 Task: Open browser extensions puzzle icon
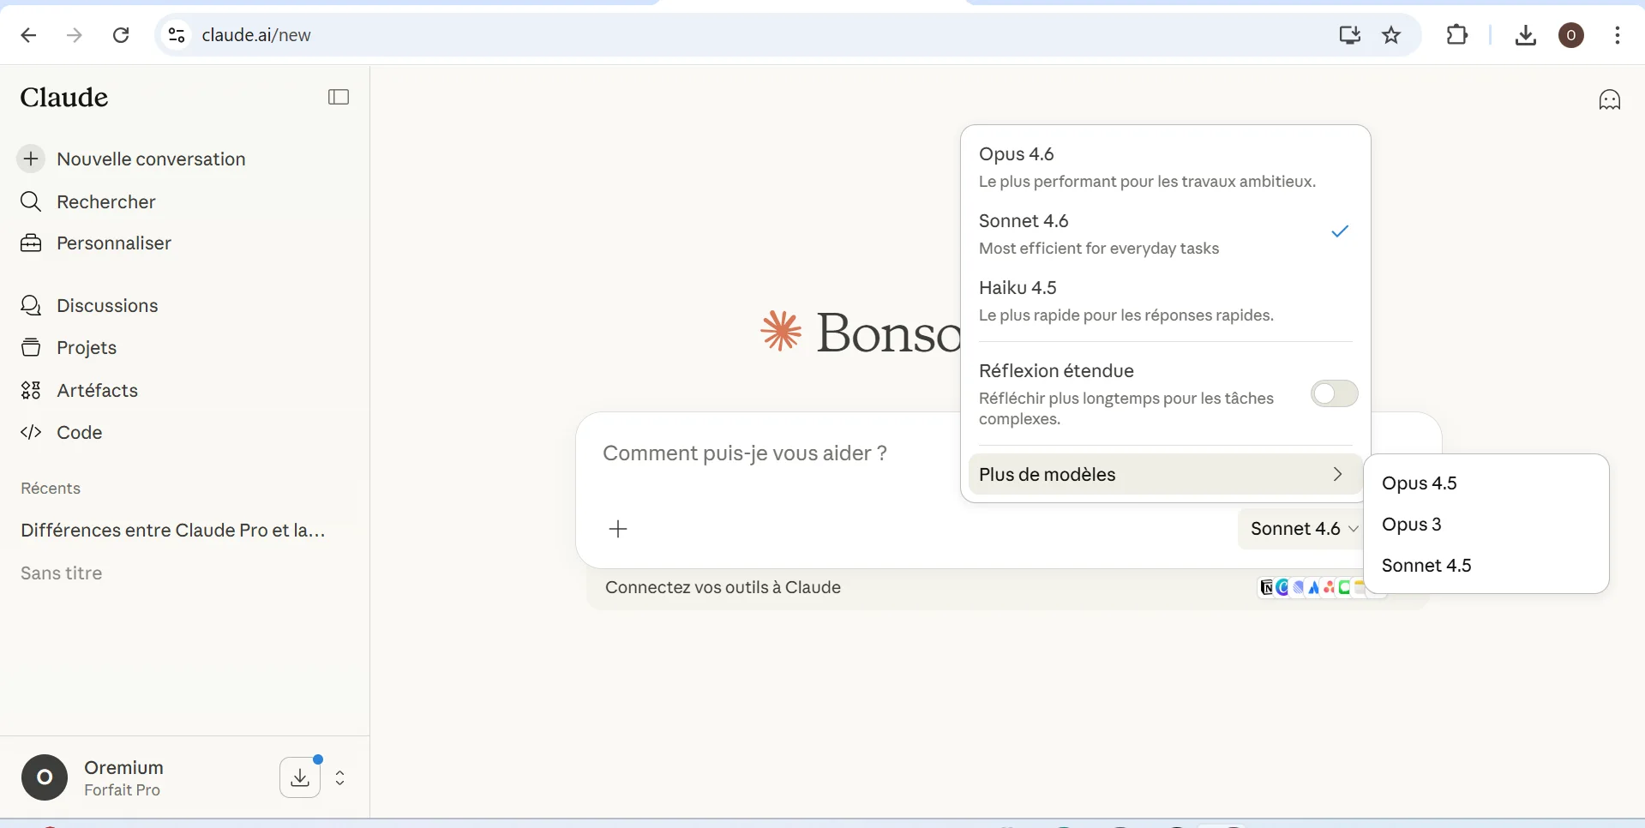click(1456, 35)
